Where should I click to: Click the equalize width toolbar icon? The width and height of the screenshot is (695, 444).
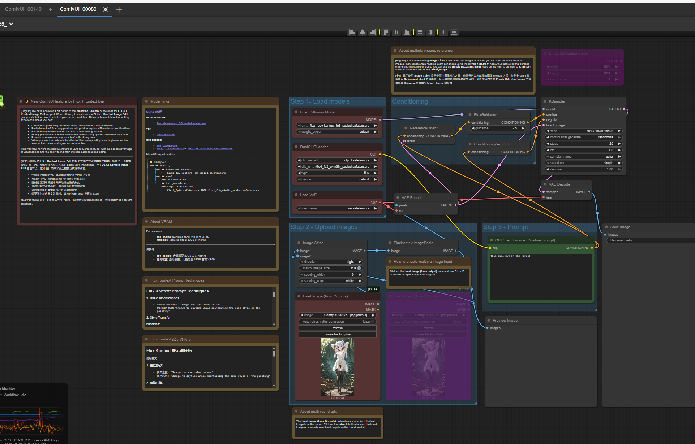click(420, 32)
